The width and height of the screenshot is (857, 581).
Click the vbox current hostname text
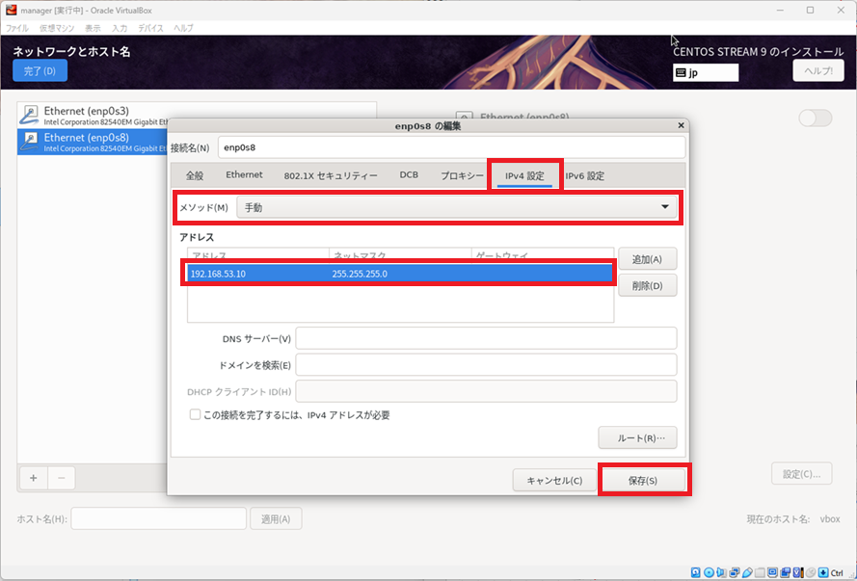(x=830, y=518)
